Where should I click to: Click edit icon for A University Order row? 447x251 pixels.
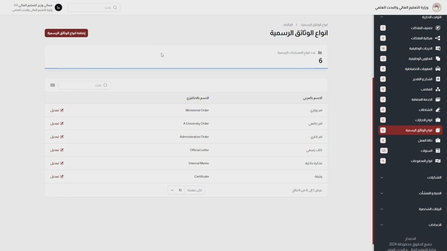pyautogui.click(x=62, y=123)
